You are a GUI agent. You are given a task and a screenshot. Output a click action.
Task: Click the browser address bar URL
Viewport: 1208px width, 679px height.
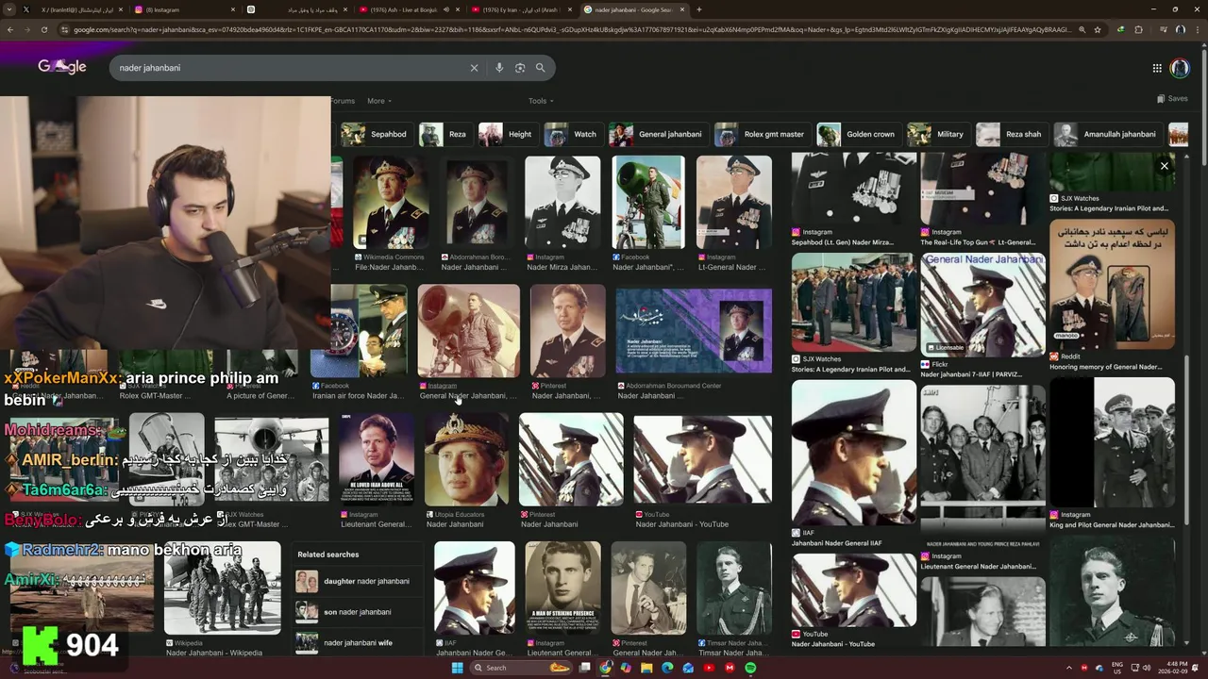[572, 29]
